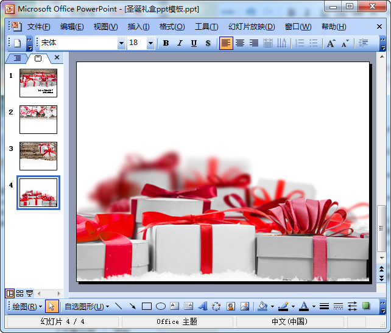The height and width of the screenshot is (333, 391).
Task: Toggle Underline formatting
Action: (194, 43)
